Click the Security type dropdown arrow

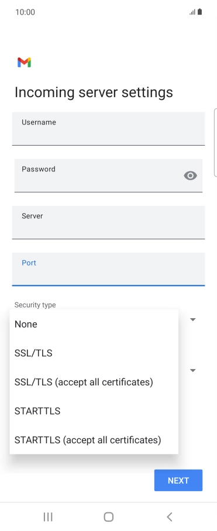click(193, 319)
